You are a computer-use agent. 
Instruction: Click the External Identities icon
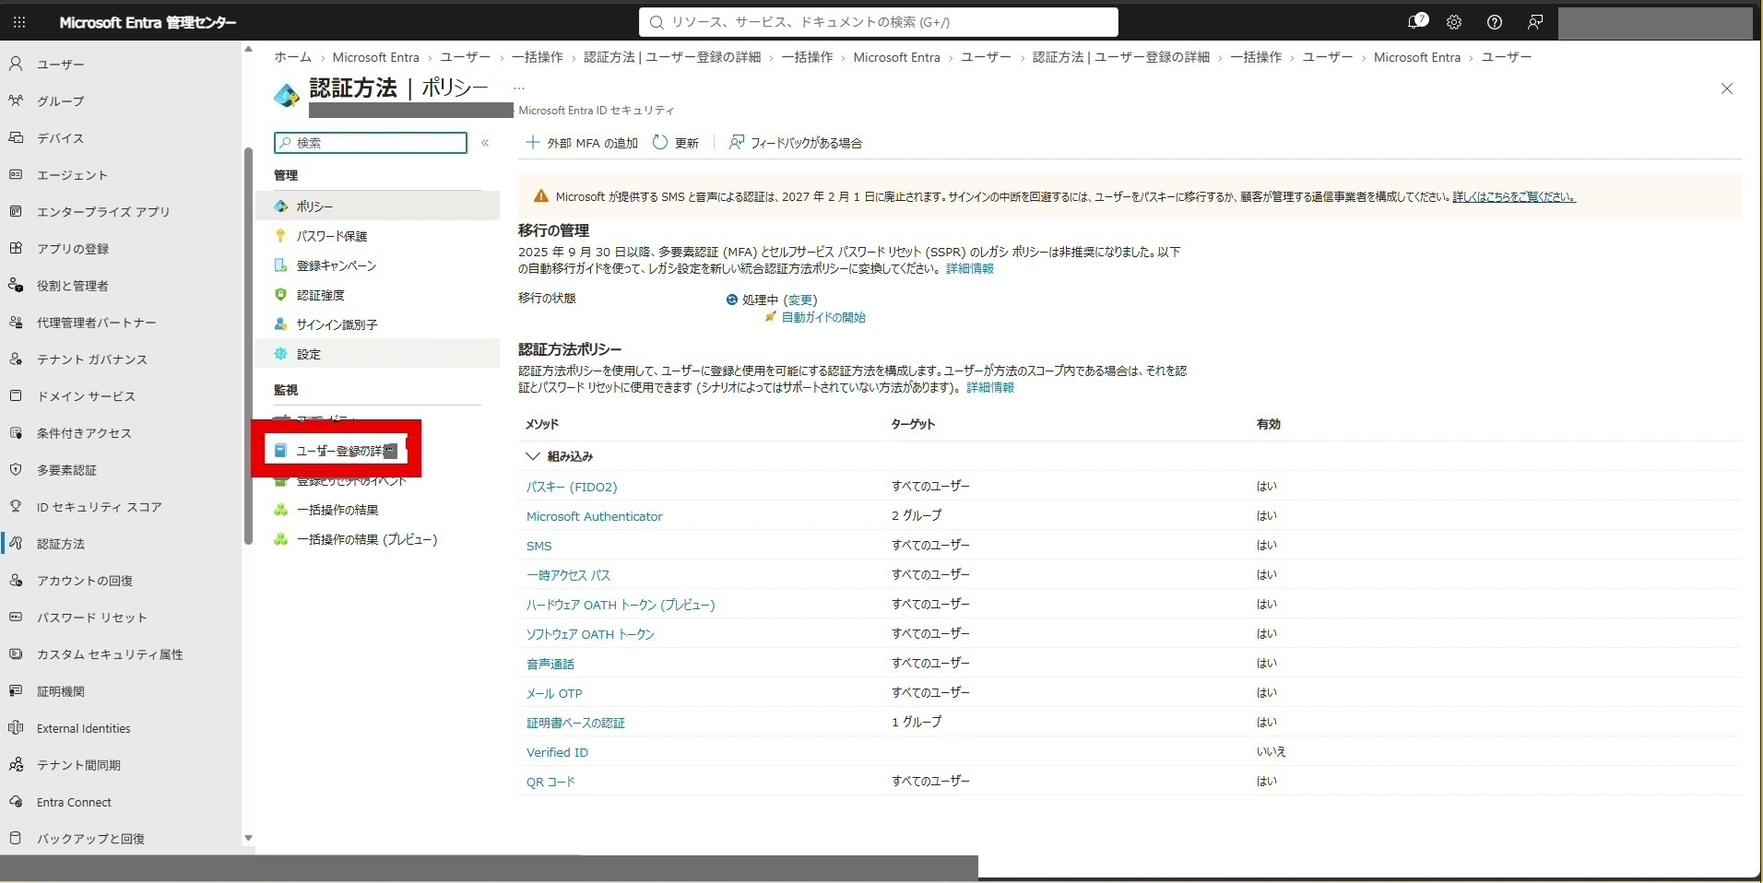pos(16,727)
